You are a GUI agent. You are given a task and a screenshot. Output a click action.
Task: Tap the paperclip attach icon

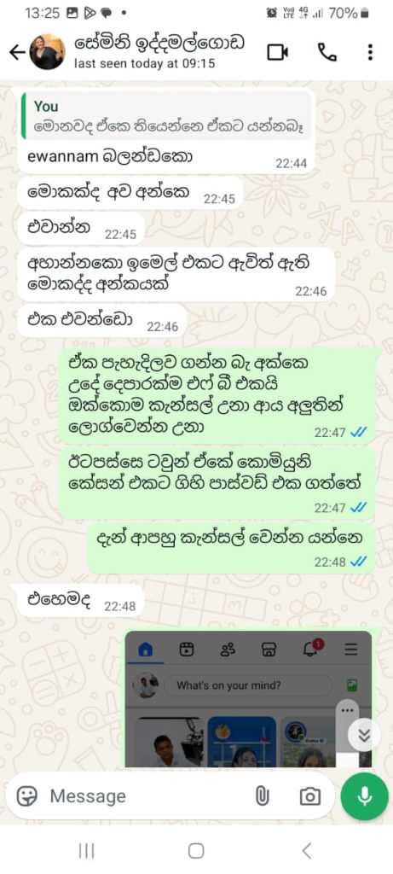[x=262, y=796]
